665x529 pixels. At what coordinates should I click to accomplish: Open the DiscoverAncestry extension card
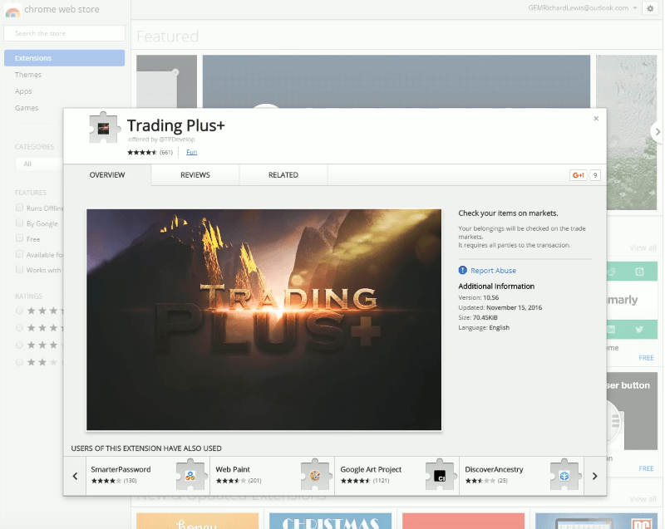coord(522,476)
